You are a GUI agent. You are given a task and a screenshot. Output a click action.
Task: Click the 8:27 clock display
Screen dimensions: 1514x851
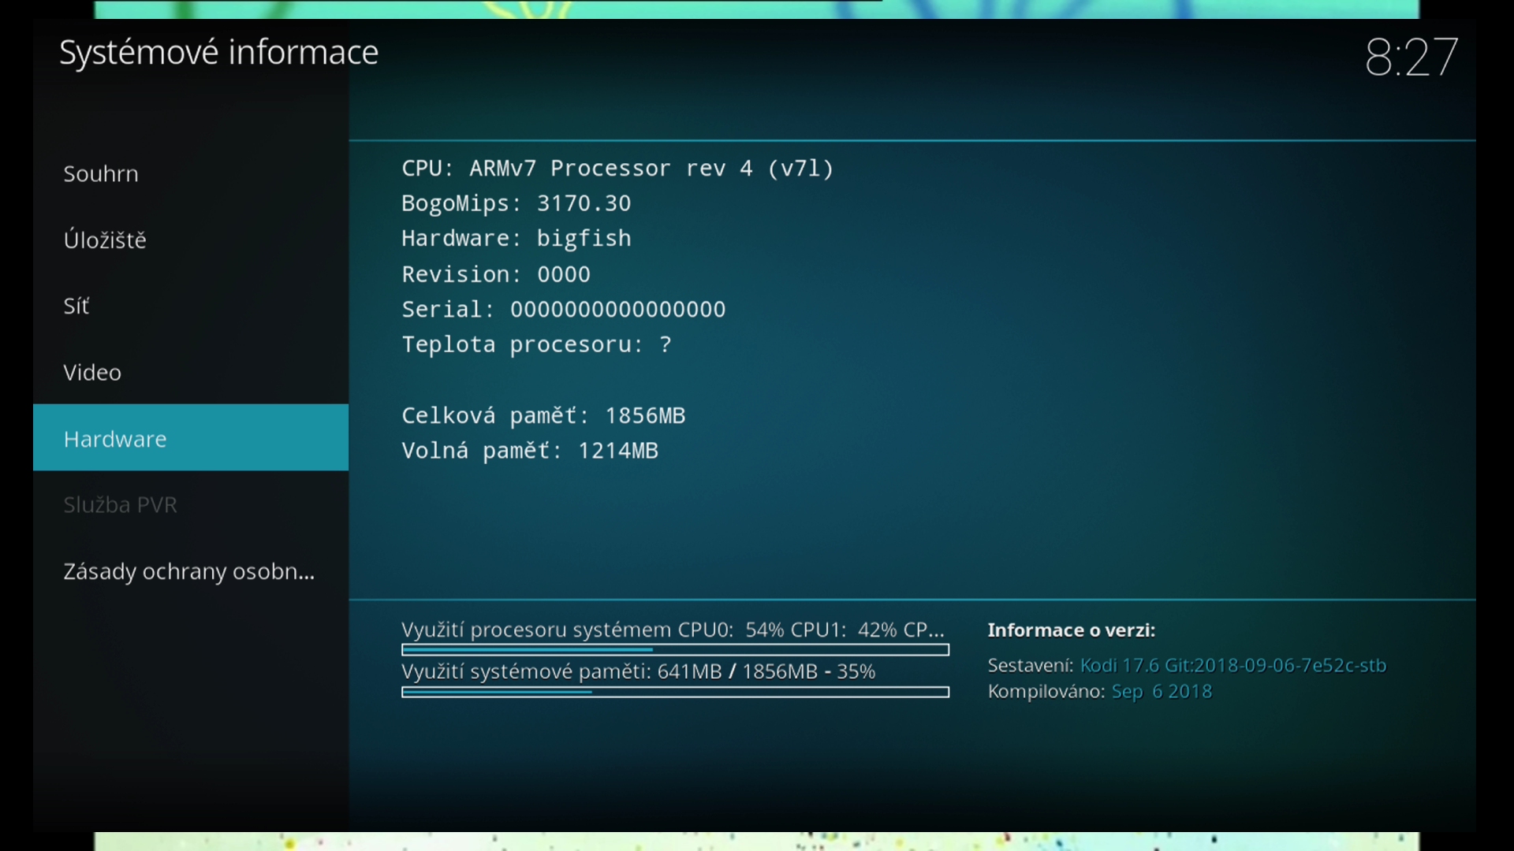click(1411, 58)
